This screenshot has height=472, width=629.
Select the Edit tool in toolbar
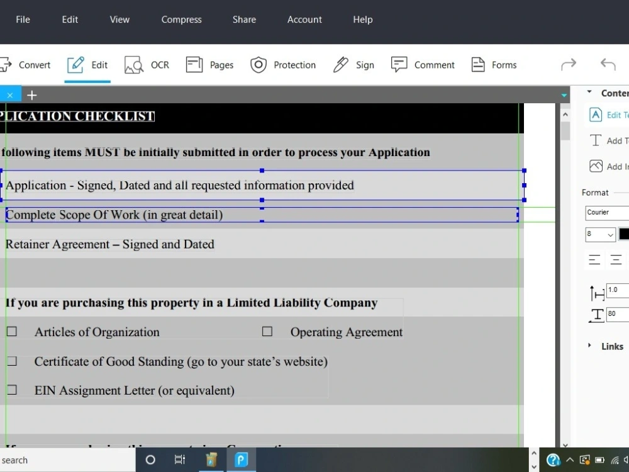[x=87, y=65]
